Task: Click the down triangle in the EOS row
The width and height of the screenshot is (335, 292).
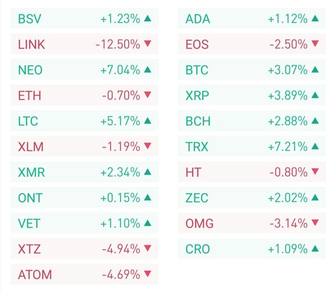Action: pos(315,45)
